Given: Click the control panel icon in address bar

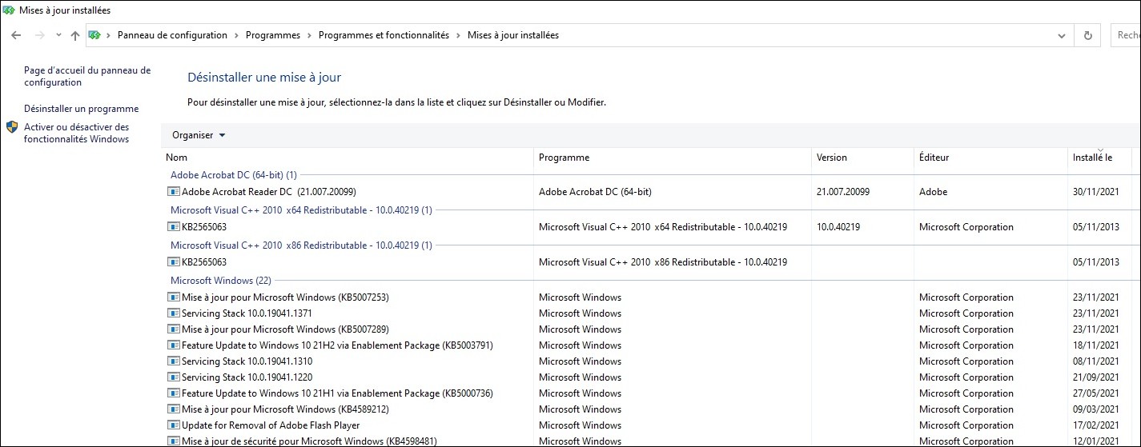Looking at the screenshot, I should [94, 35].
